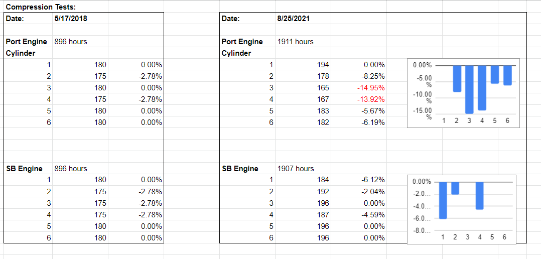Click the 8/25/2021 date cell

[293, 19]
